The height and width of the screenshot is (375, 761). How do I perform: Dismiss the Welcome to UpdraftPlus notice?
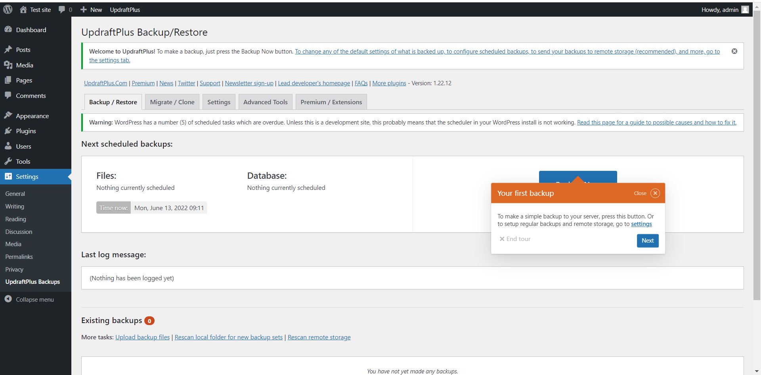[x=734, y=51]
